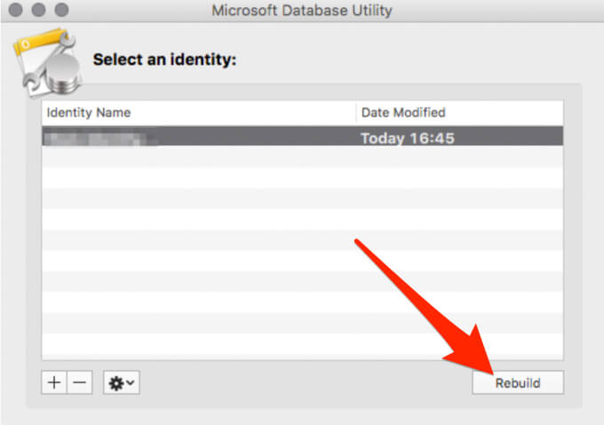Viewport: 604px width, 425px height.
Task: Click empty title bar area right of title
Action: point(497,11)
